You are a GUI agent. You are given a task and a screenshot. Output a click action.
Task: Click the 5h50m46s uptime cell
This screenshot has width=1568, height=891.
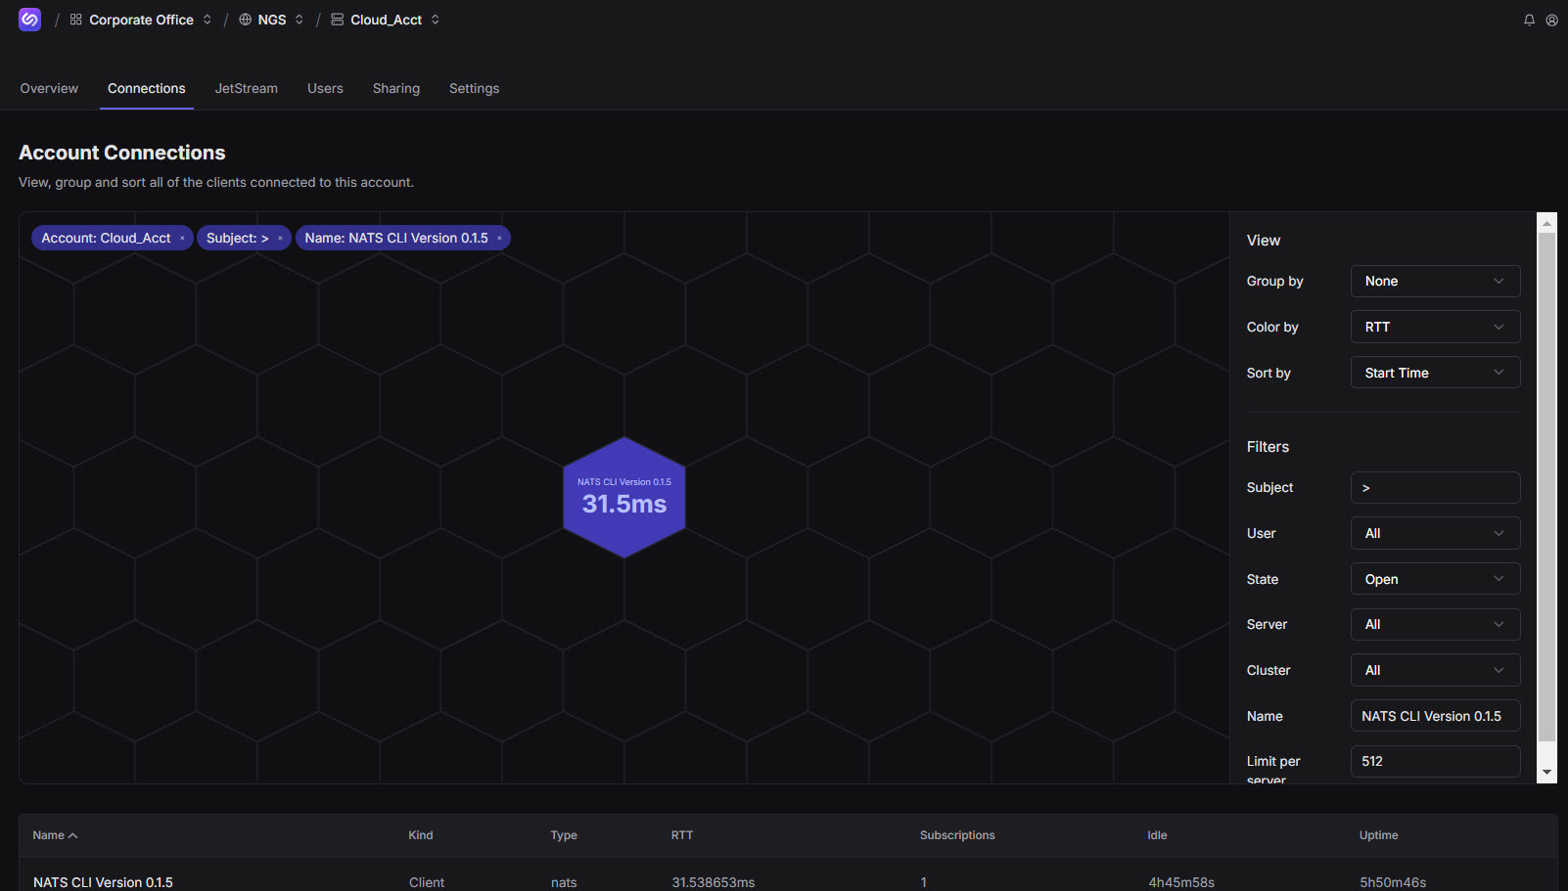point(1393,882)
